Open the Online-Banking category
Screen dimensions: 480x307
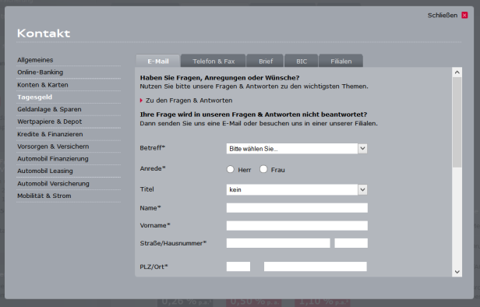coord(40,72)
